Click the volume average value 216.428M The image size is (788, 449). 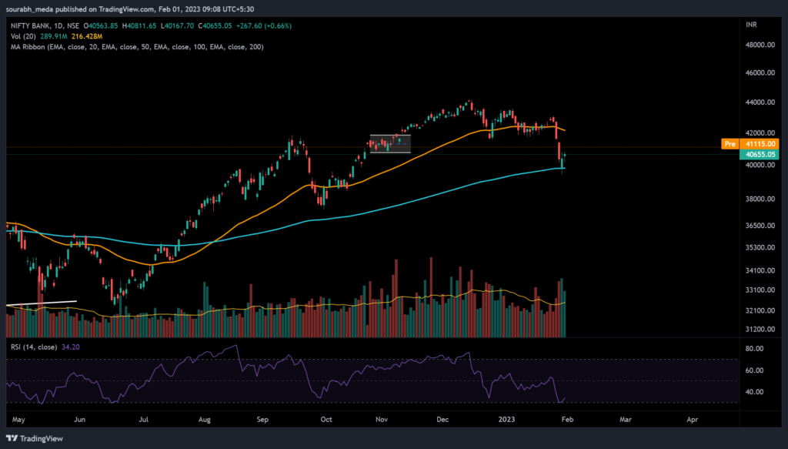[x=87, y=36]
